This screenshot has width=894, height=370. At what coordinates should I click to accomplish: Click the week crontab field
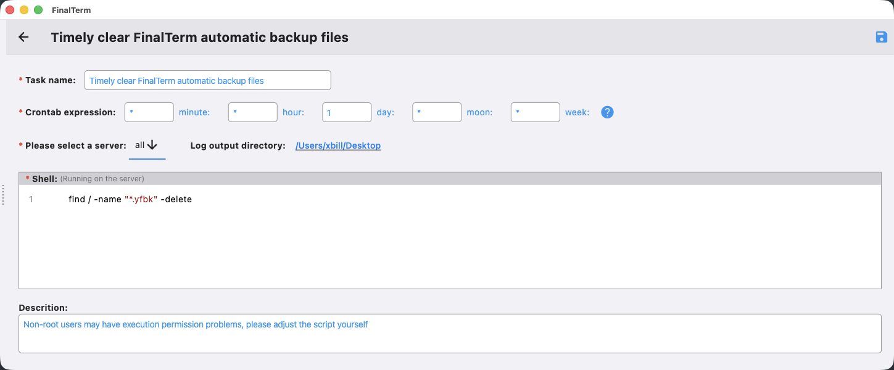tap(536, 112)
